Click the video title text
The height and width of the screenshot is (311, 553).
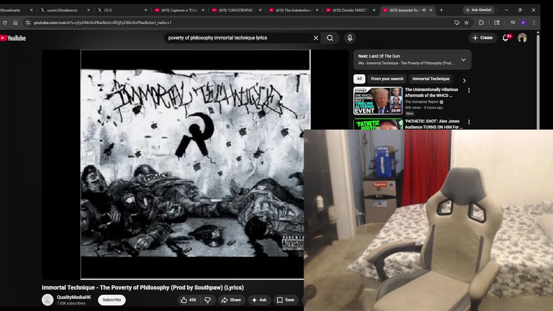143,288
